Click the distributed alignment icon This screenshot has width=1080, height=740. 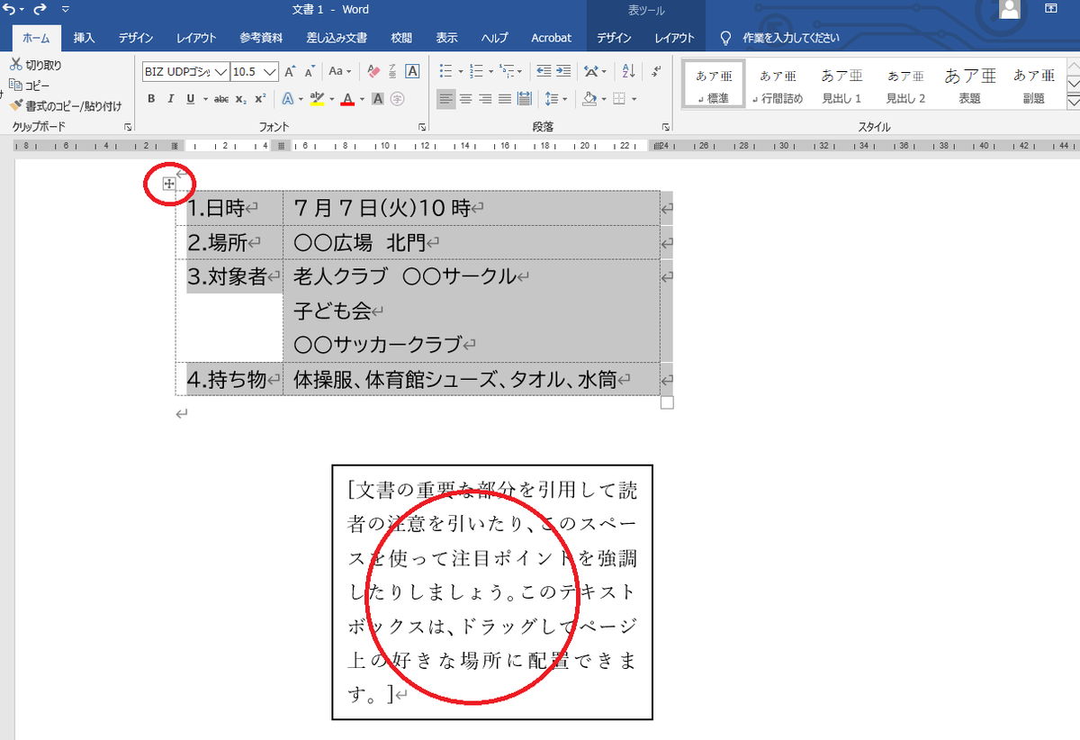(523, 99)
